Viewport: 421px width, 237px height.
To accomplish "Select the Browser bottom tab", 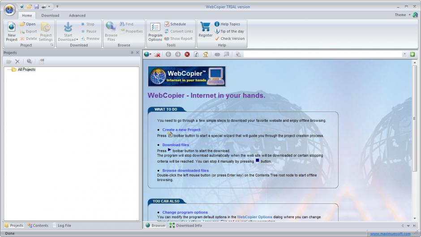I will click(155, 225).
